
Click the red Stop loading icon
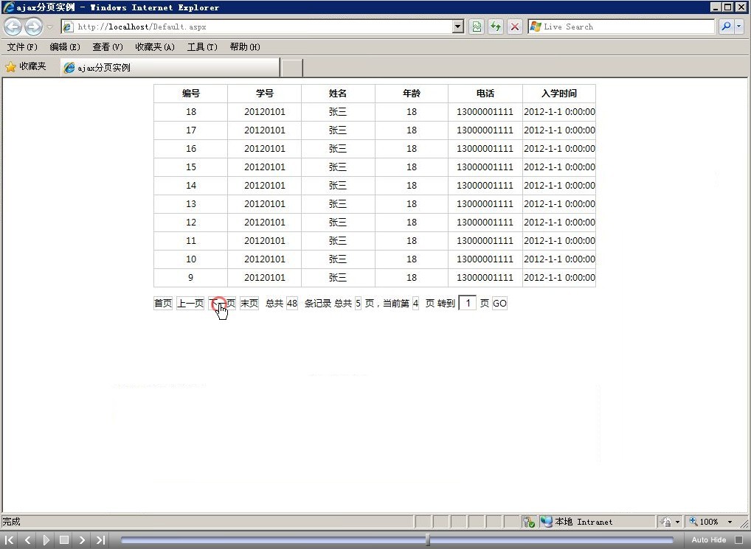515,27
